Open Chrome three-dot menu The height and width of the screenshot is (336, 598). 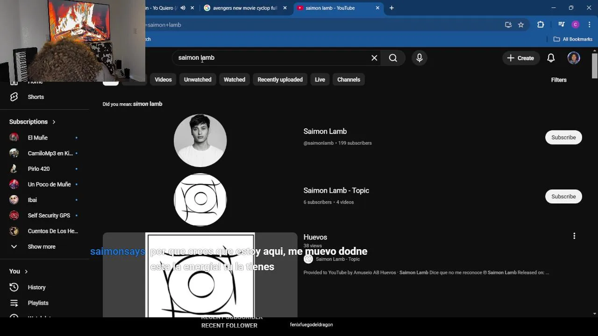[x=590, y=25]
